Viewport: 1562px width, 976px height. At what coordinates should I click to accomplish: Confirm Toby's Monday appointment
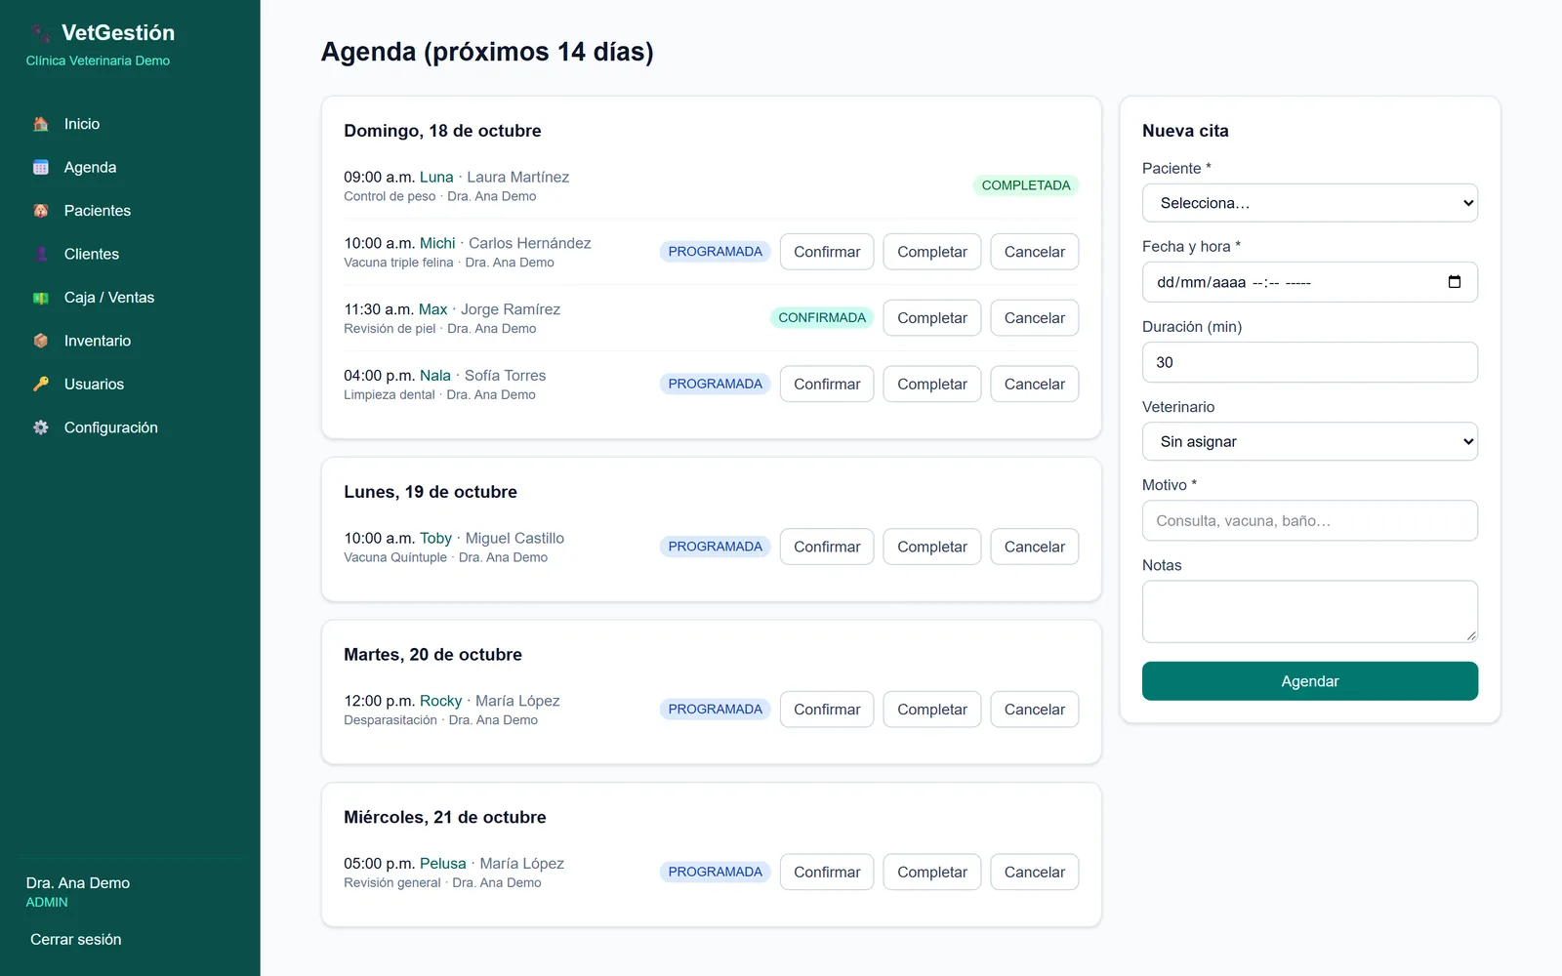tap(827, 547)
